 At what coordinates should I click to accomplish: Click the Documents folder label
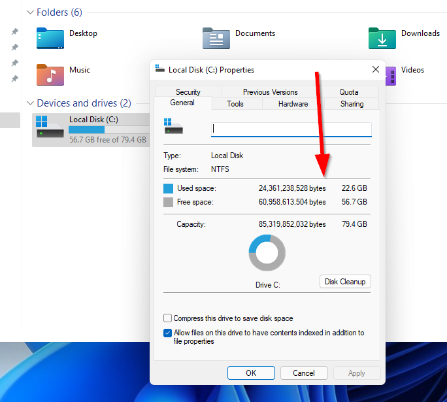255,33
